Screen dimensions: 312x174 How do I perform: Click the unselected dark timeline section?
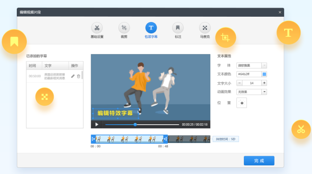tap(189, 139)
